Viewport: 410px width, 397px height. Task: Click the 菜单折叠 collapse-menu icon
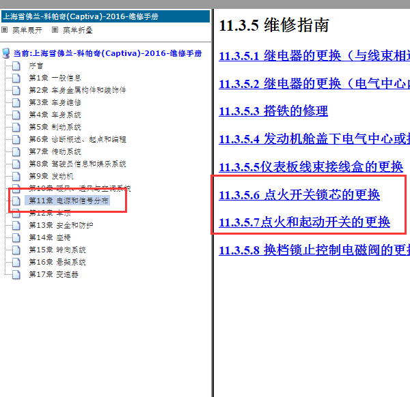(x=55, y=30)
